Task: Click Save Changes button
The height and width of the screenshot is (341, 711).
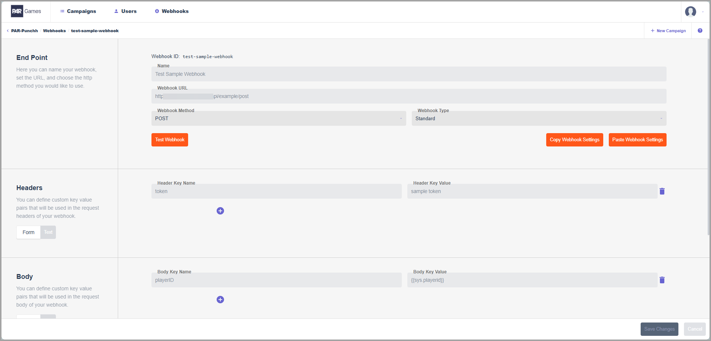Action: [x=659, y=329]
